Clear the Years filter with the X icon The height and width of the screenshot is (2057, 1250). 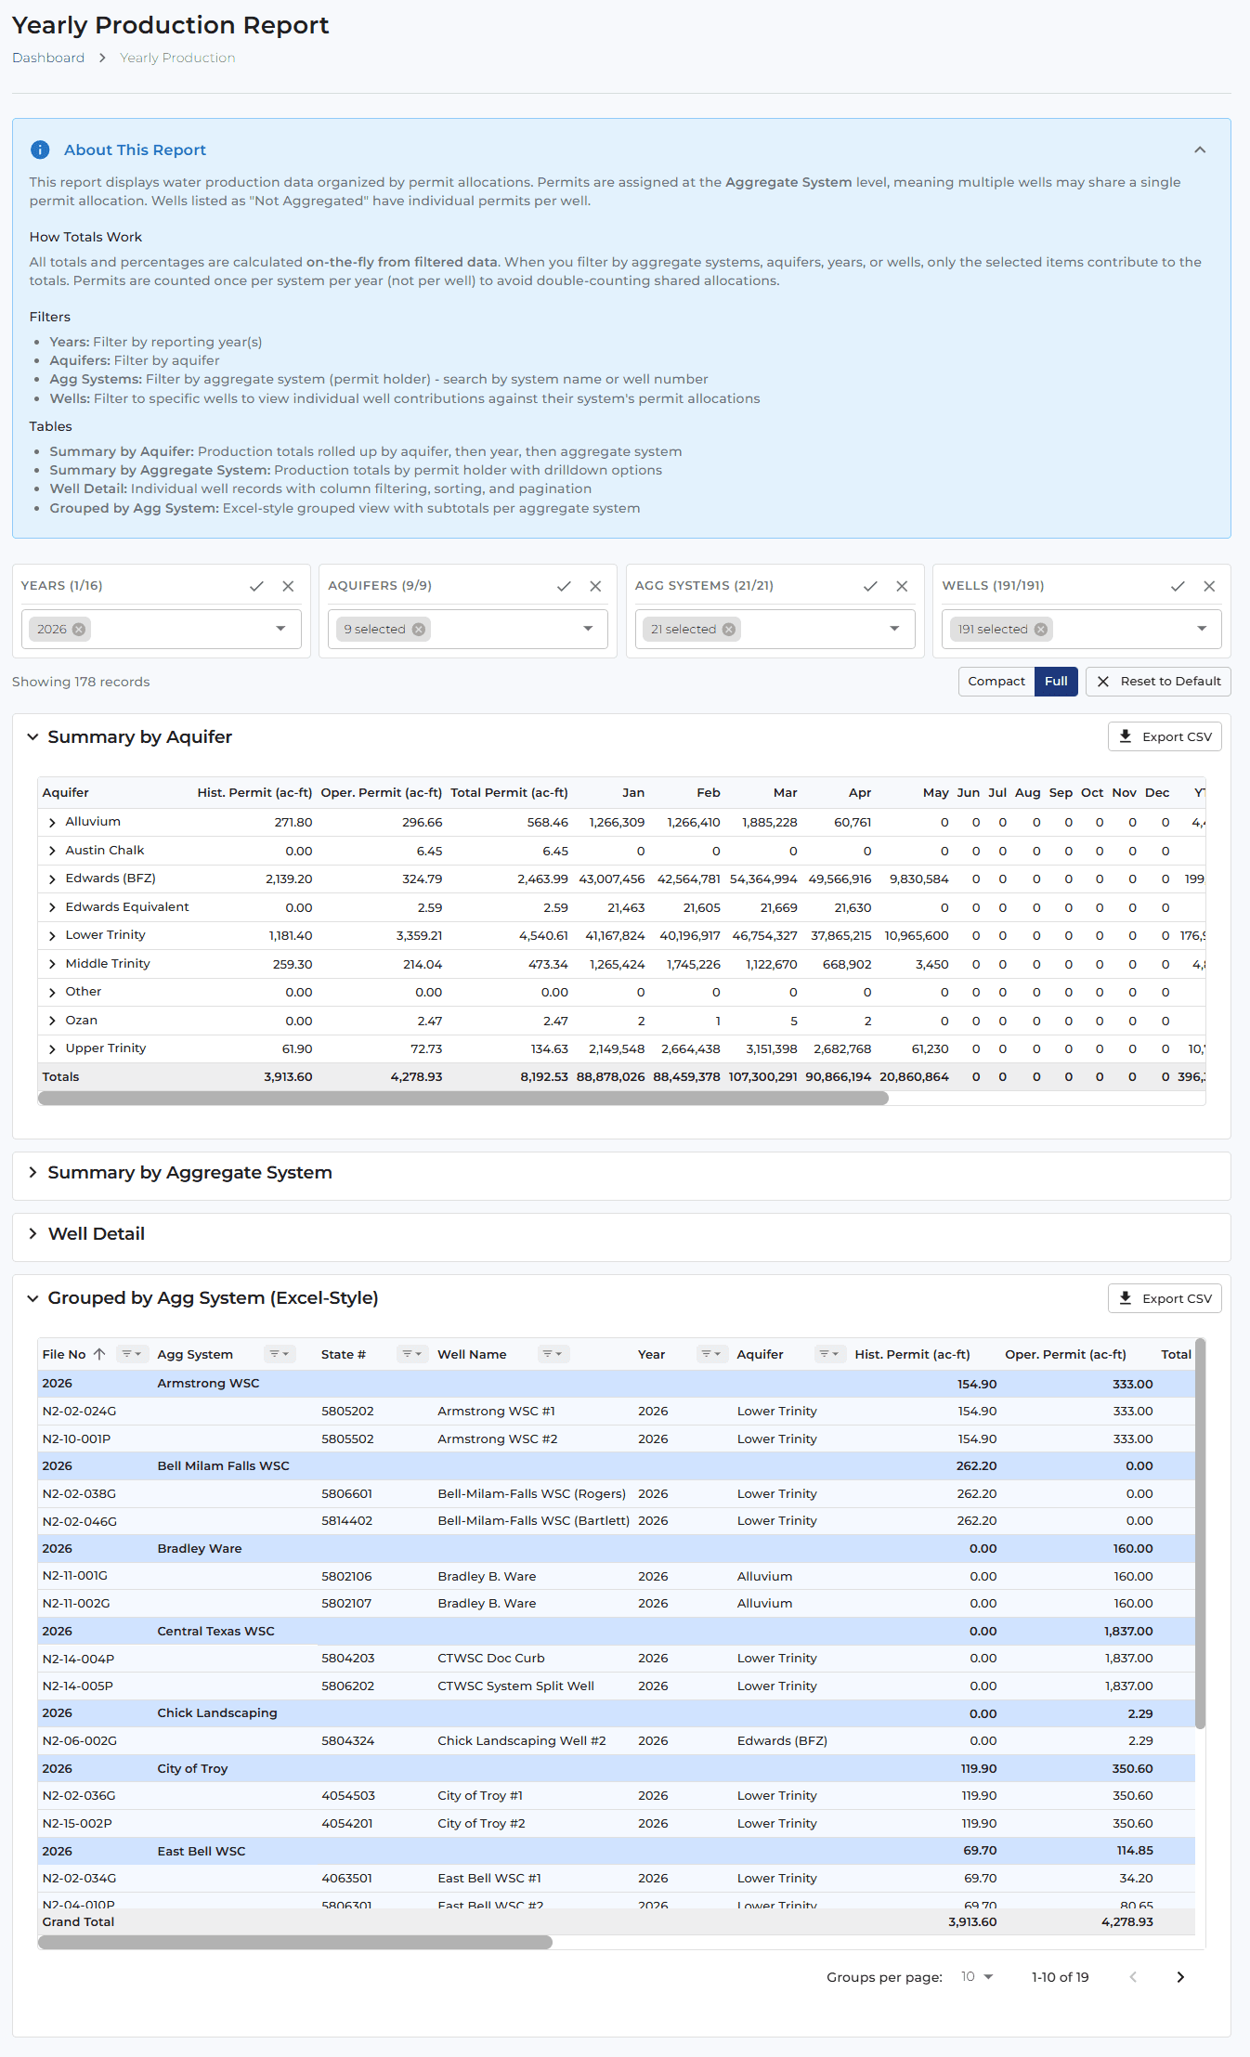click(288, 586)
